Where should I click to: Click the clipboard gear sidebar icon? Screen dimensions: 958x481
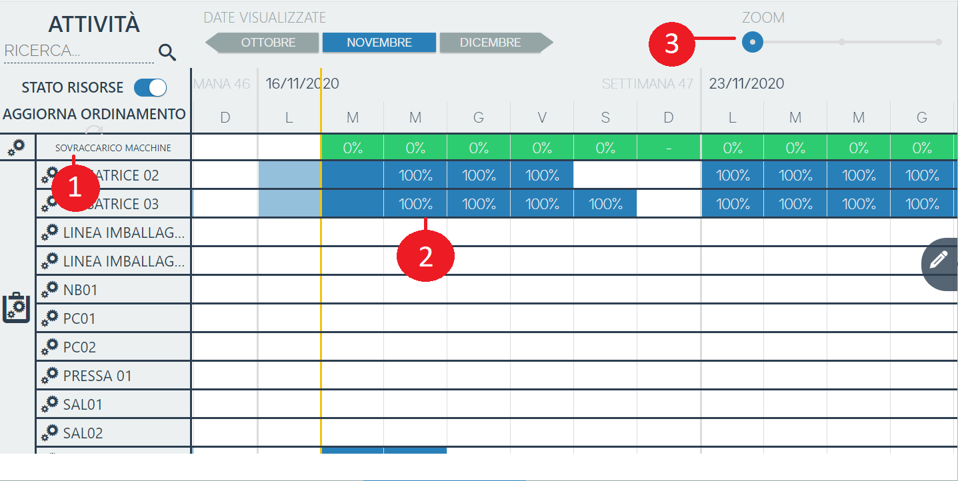(x=17, y=307)
